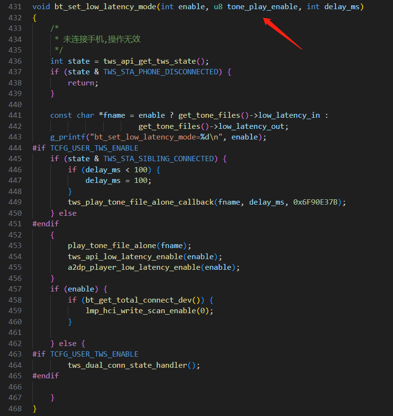This screenshot has height=416, width=393.
Task: Click the else keyword on line 450
Action: 68,213
